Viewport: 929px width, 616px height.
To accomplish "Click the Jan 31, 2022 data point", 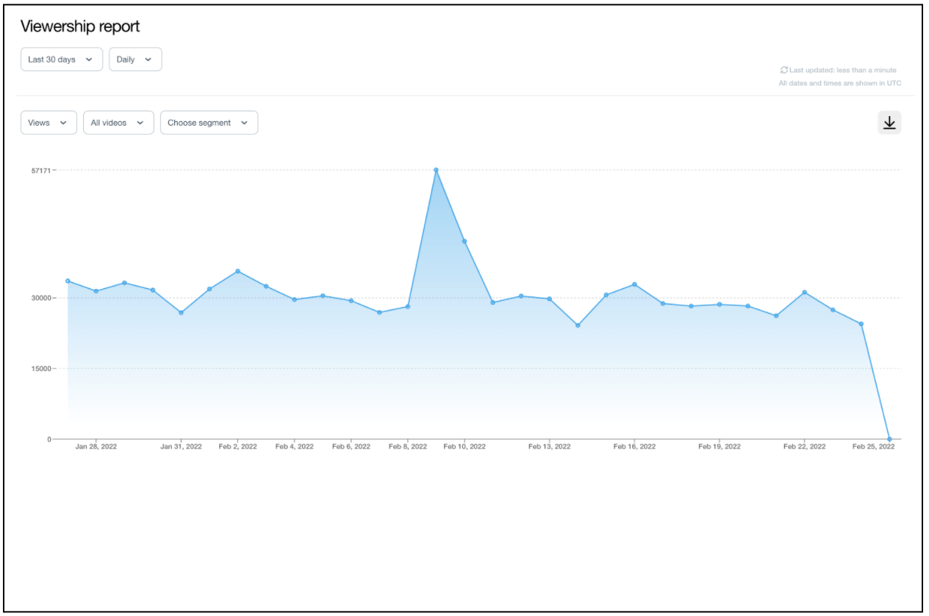I will [181, 312].
